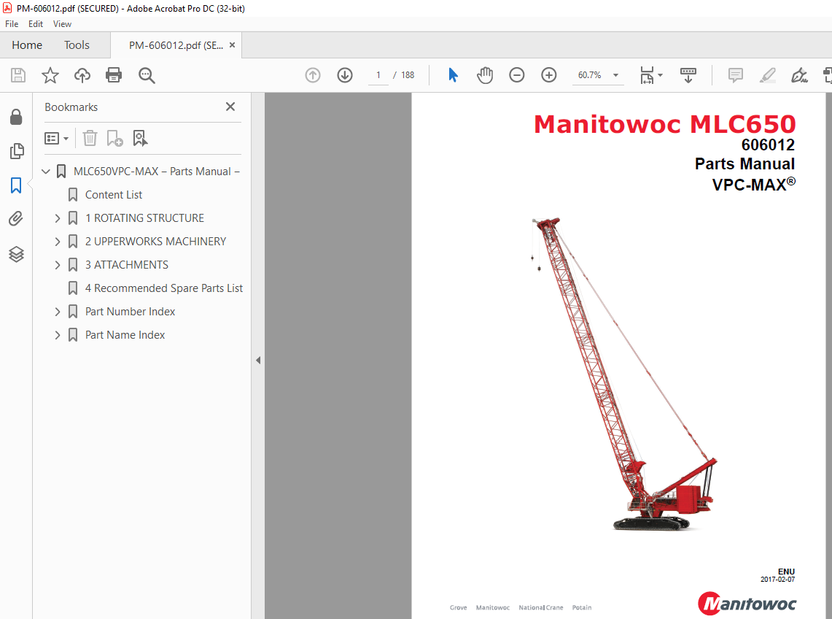Print the document with printer icon
This screenshot has height=619, width=832.
114,75
